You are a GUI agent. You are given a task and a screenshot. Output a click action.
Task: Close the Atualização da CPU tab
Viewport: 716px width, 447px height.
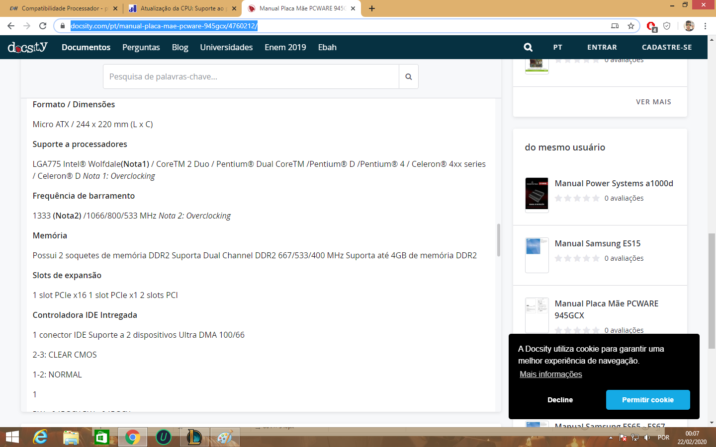tap(234, 8)
